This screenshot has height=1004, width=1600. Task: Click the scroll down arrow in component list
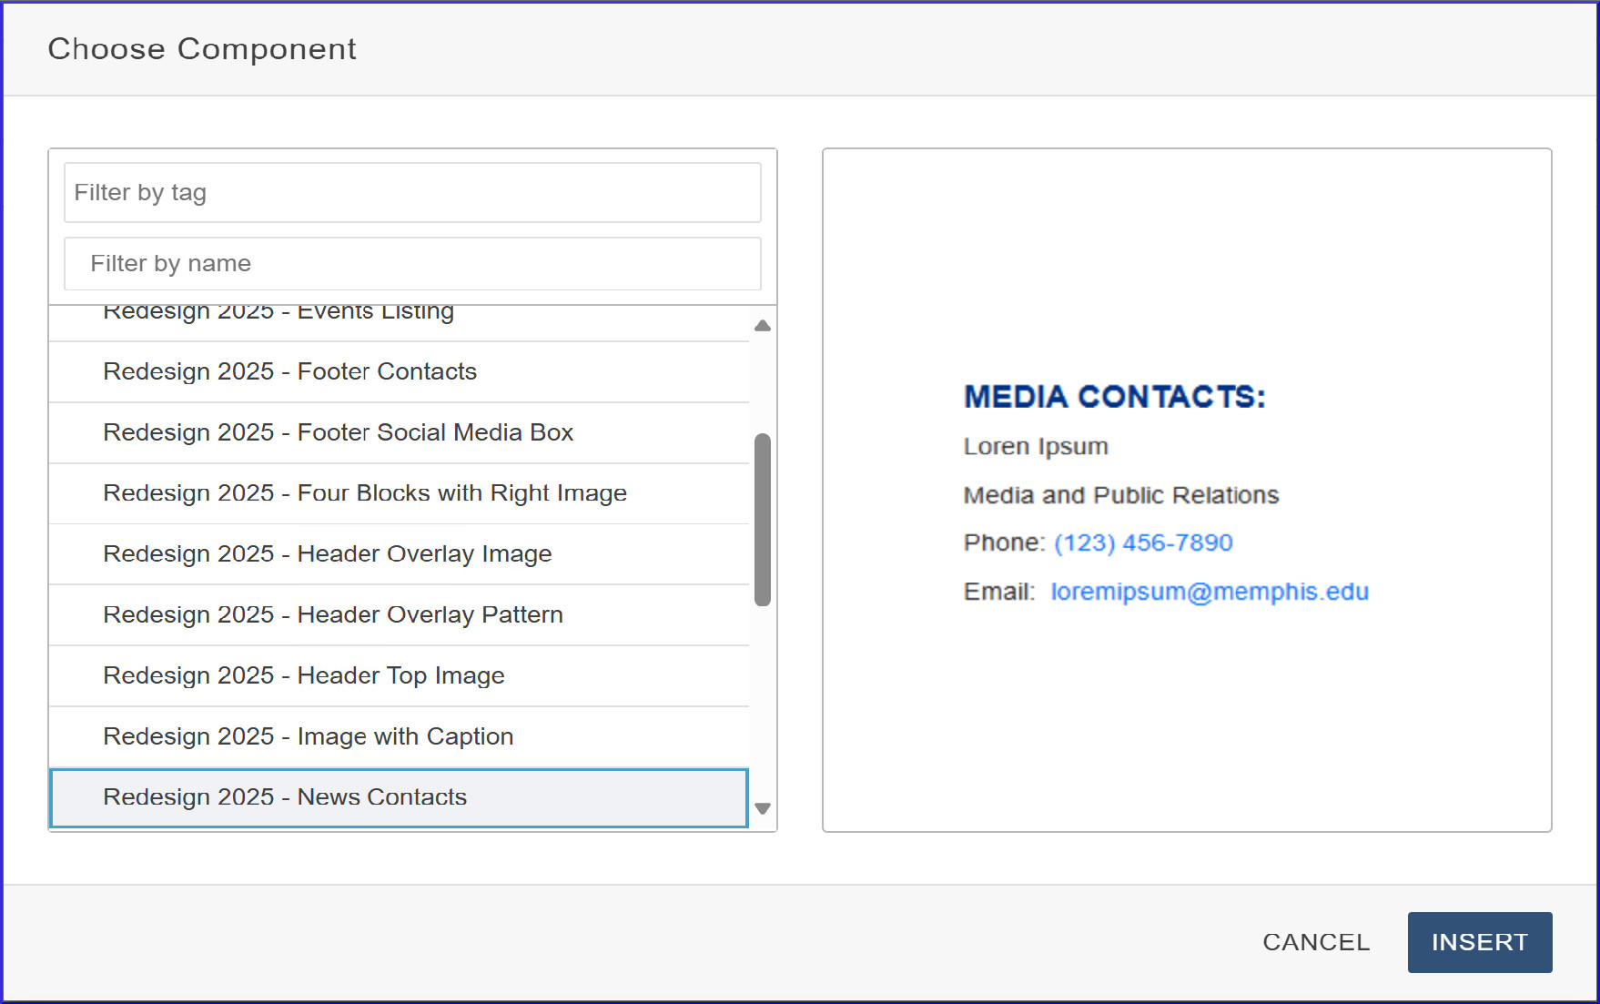click(763, 808)
